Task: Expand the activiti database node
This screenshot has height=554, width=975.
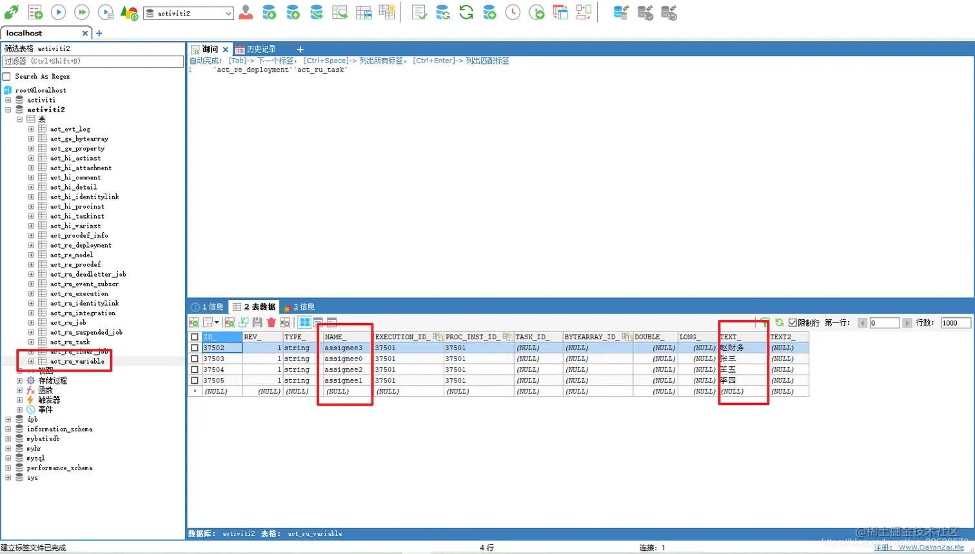Action: tap(8, 100)
